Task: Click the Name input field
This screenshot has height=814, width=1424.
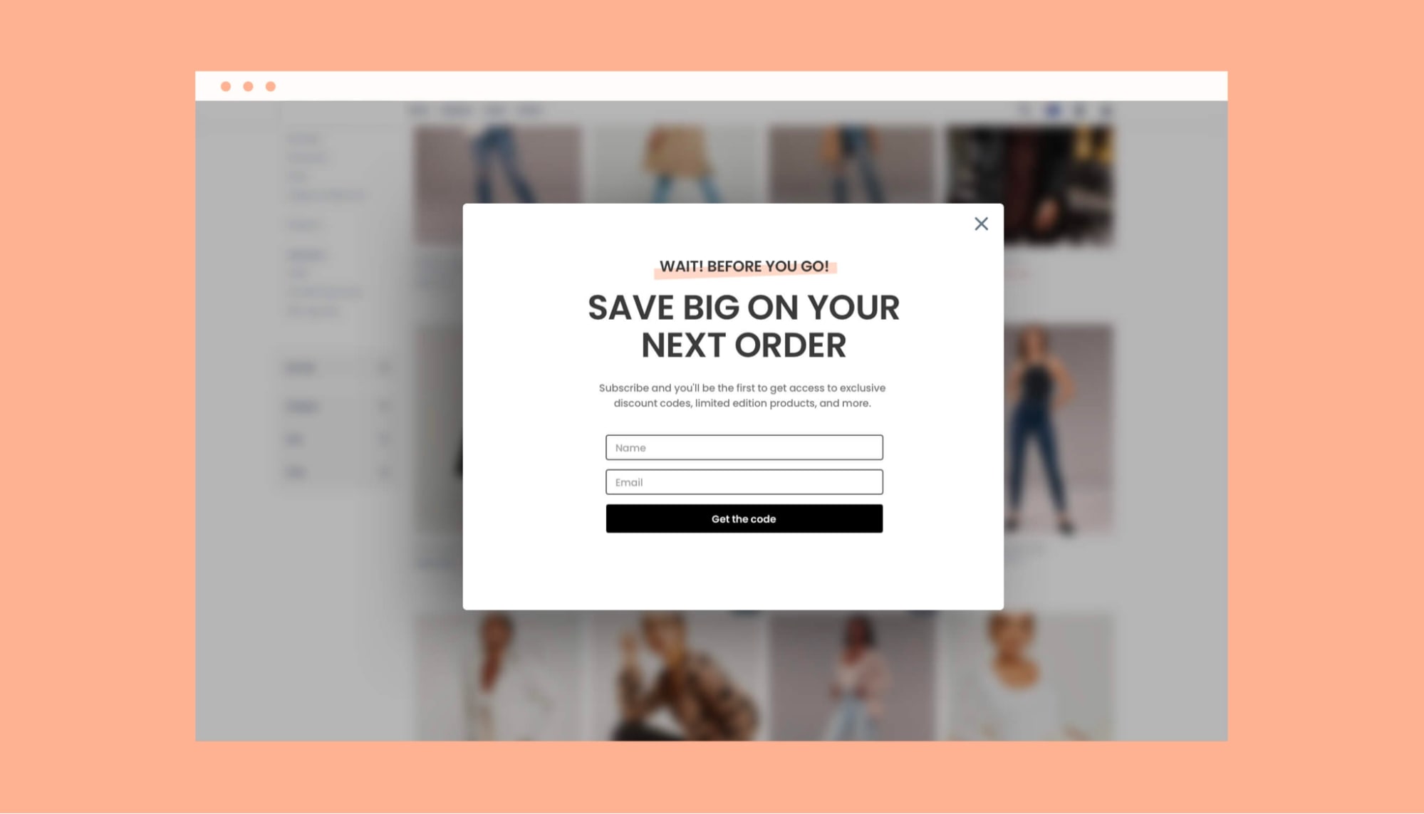Action: tap(743, 447)
